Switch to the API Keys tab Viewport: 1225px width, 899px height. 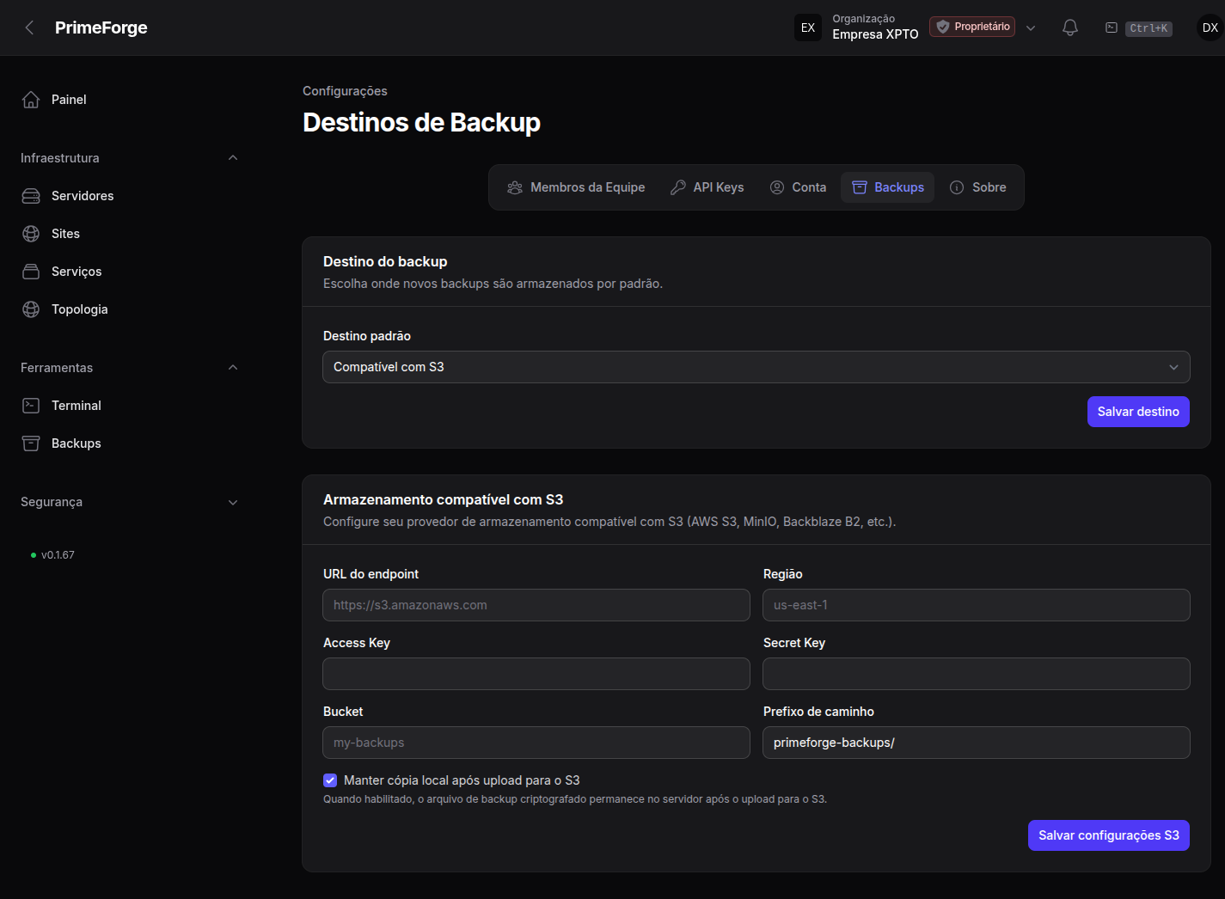click(707, 187)
